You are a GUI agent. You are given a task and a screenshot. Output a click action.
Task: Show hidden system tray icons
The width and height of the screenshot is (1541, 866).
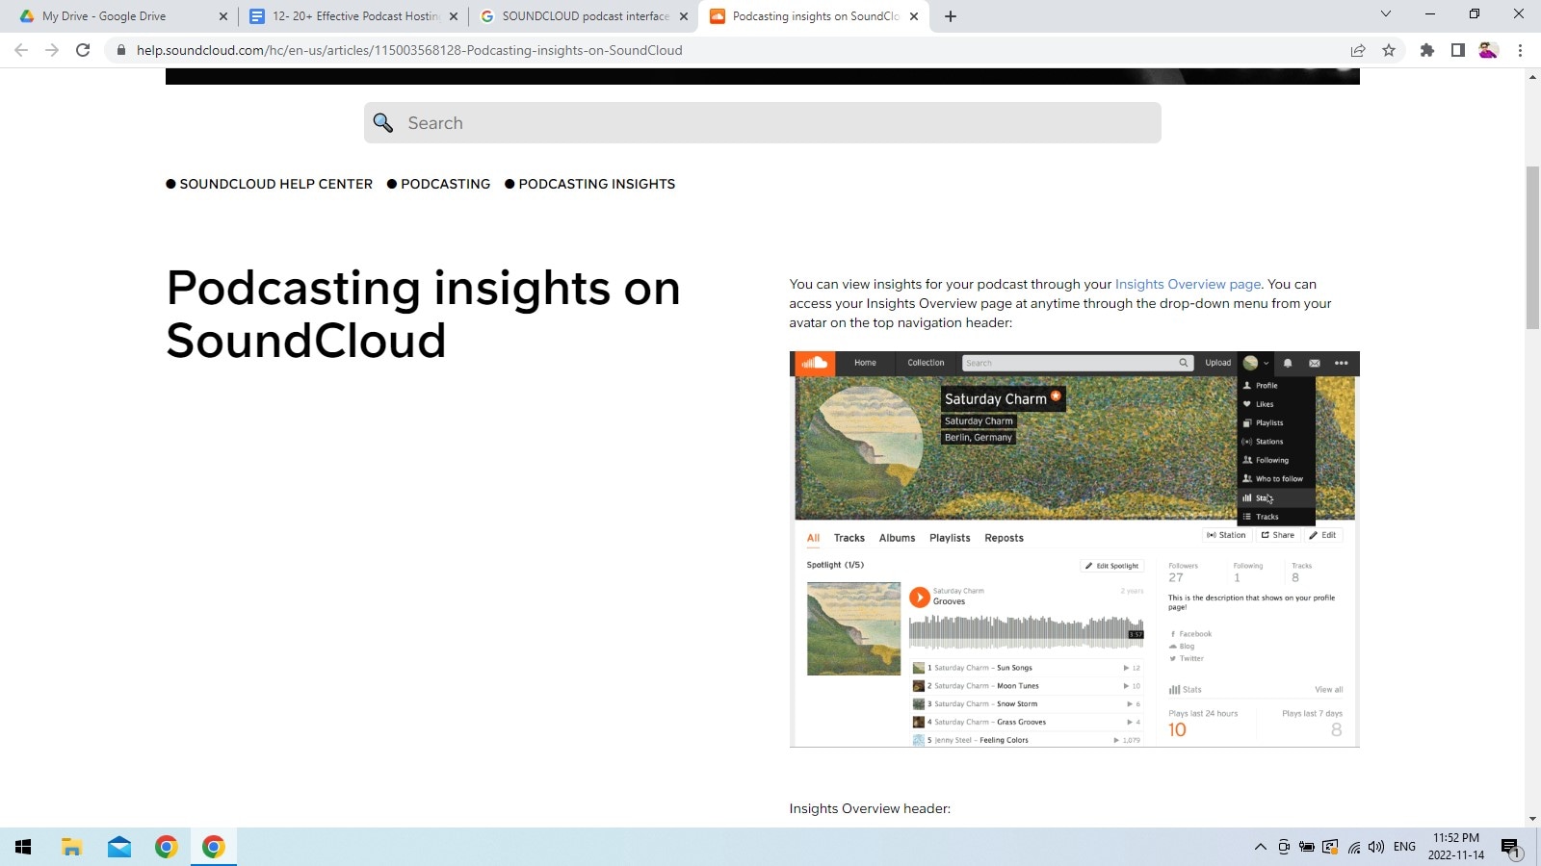[x=1260, y=847]
